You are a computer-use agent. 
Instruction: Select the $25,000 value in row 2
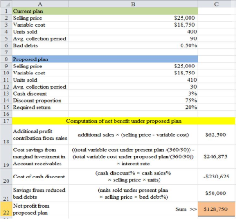(x=133, y=18)
